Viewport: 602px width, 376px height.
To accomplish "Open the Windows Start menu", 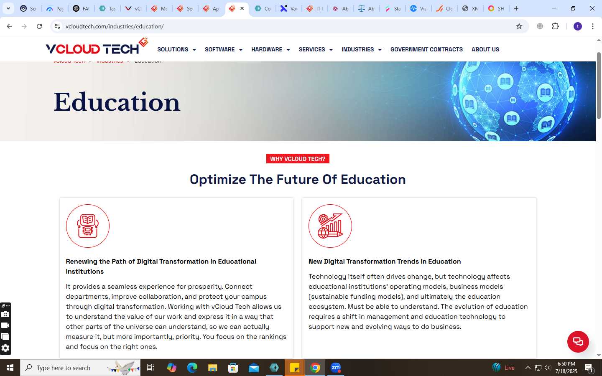I will tap(10, 368).
